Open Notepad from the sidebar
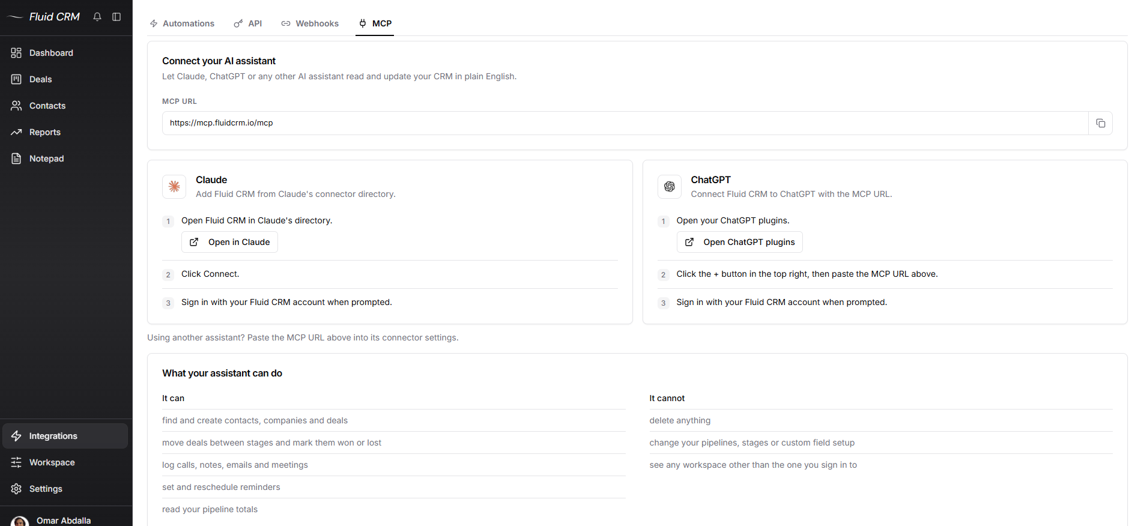The height and width of the screenshot is (526, 1141). pos(65,159)
